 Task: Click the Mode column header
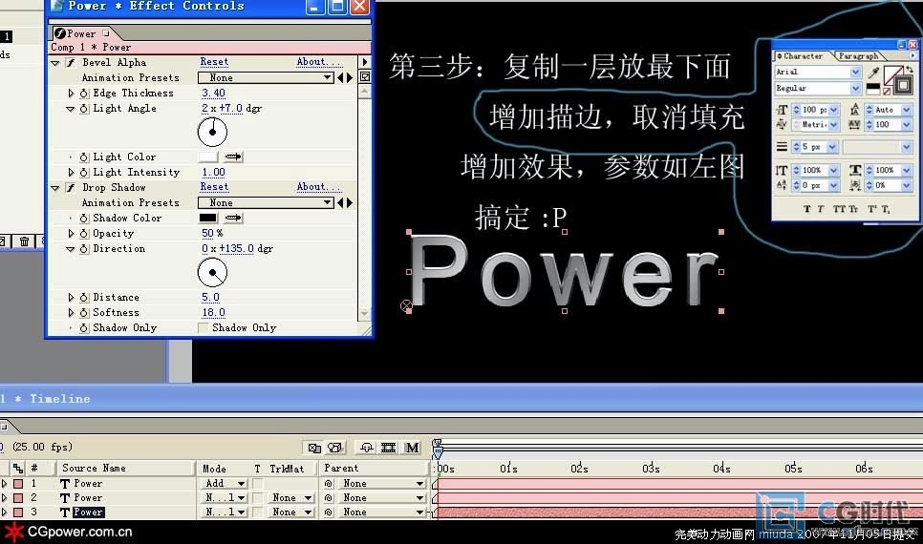point(214,469)
